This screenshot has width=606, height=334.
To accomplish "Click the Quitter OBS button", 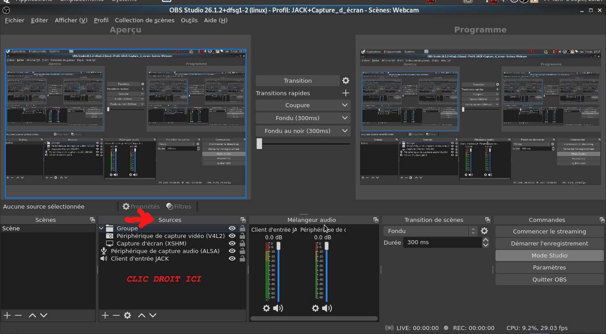I will tap(549, 279).
